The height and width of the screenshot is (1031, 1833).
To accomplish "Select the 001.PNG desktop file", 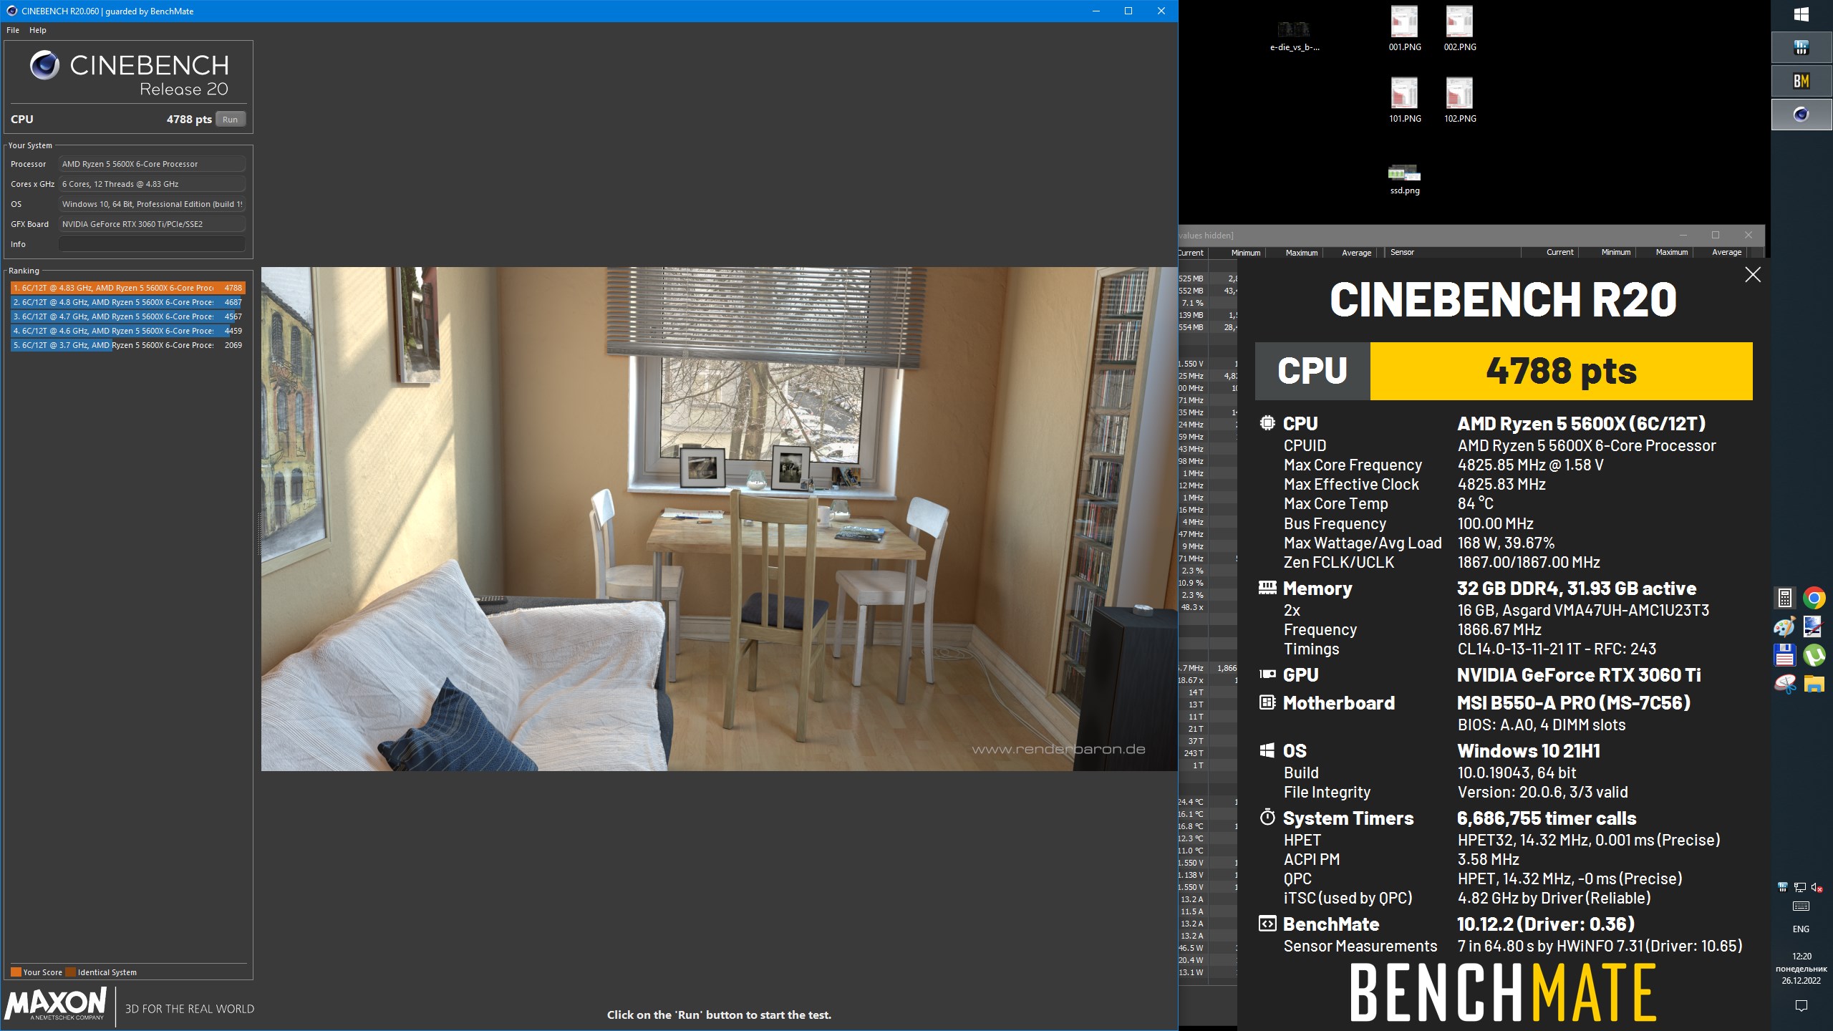I will pos(1405,29).
